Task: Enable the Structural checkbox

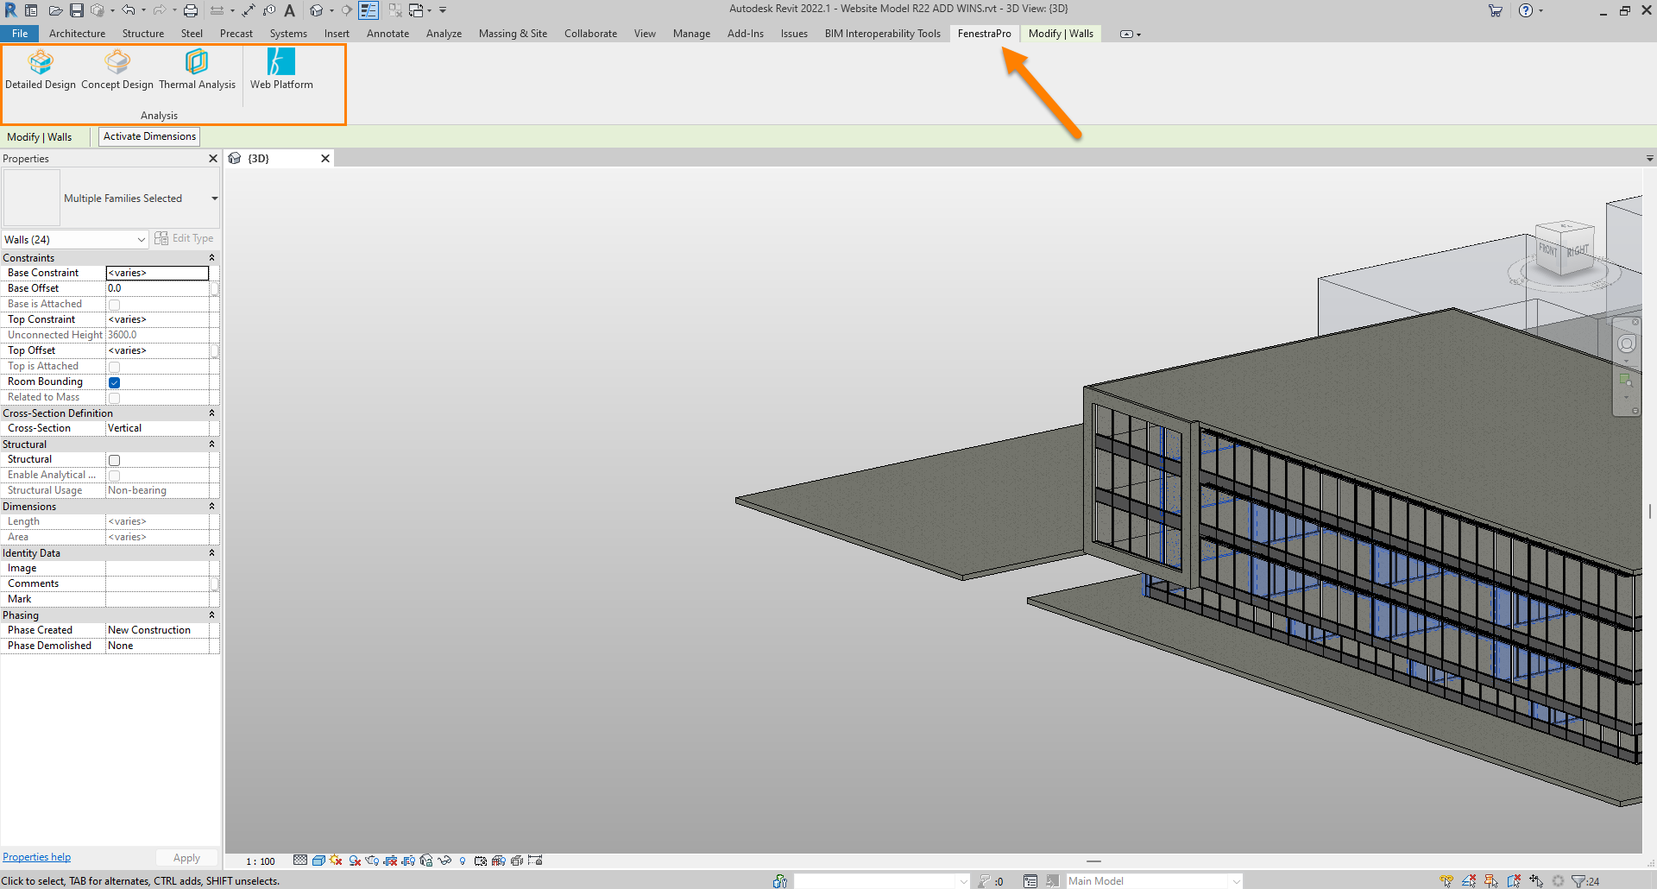Action: (x=115, y=460)
